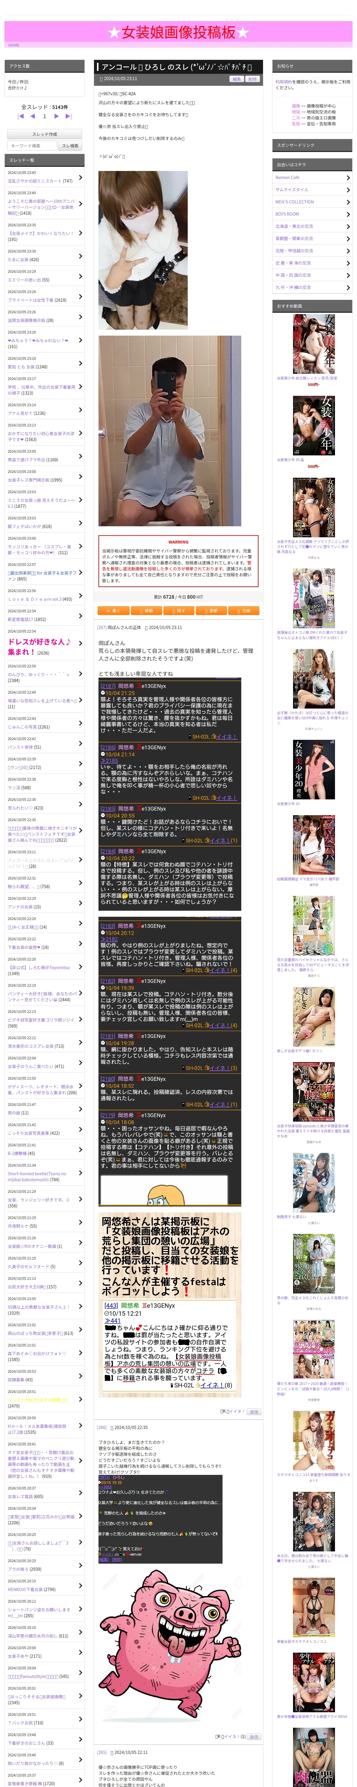357x1787 pixels.
Task: Open thread ミニスカ女装っ娘 V.2 (1877)
Action: point(42,503)
